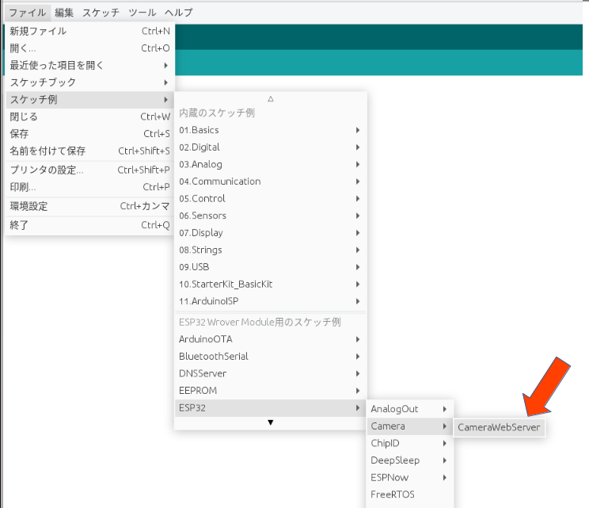Open プリンタの設定...
The height and width of the screenshot is (508, 589).
click(x=89, y=170)
